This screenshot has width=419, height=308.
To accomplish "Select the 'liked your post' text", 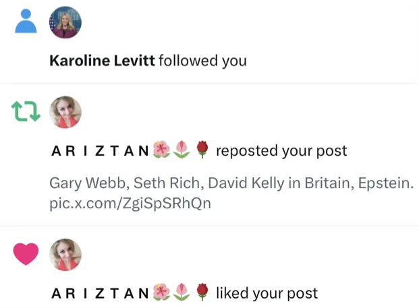I will pyautogui.click(x=267, y=293).
